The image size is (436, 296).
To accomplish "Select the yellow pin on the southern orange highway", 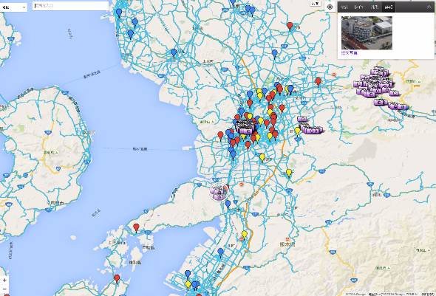I will click(x=244, y=234).
